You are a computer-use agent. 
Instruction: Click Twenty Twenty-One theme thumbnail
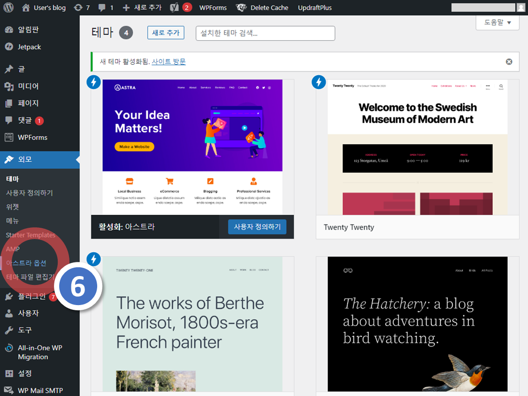192,324
